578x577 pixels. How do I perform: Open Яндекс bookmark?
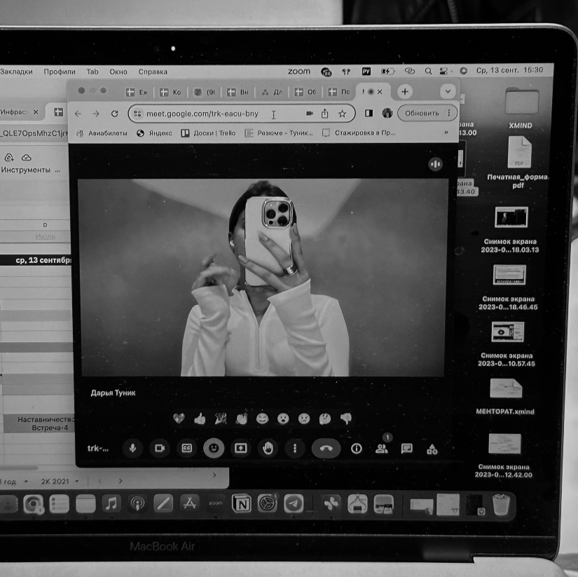154,133
